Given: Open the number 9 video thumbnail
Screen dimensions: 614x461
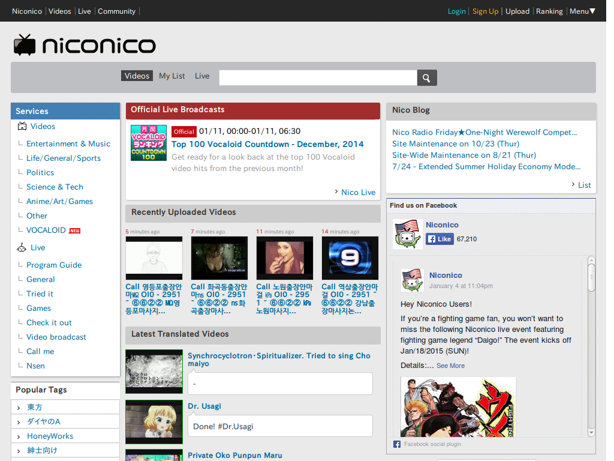Looking at the screenshot, I should coord(350,258).
